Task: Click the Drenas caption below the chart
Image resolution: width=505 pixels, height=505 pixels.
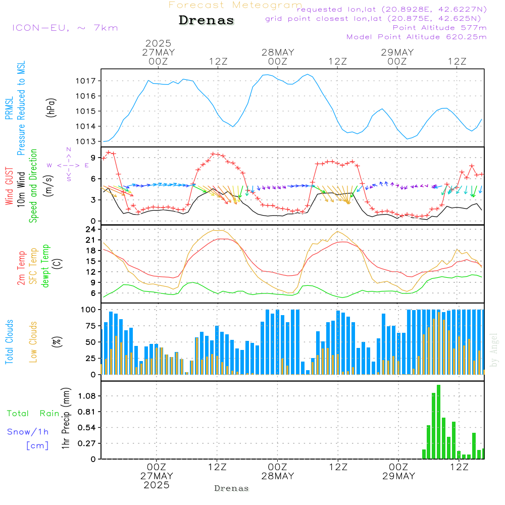Action: pos(232,488)
